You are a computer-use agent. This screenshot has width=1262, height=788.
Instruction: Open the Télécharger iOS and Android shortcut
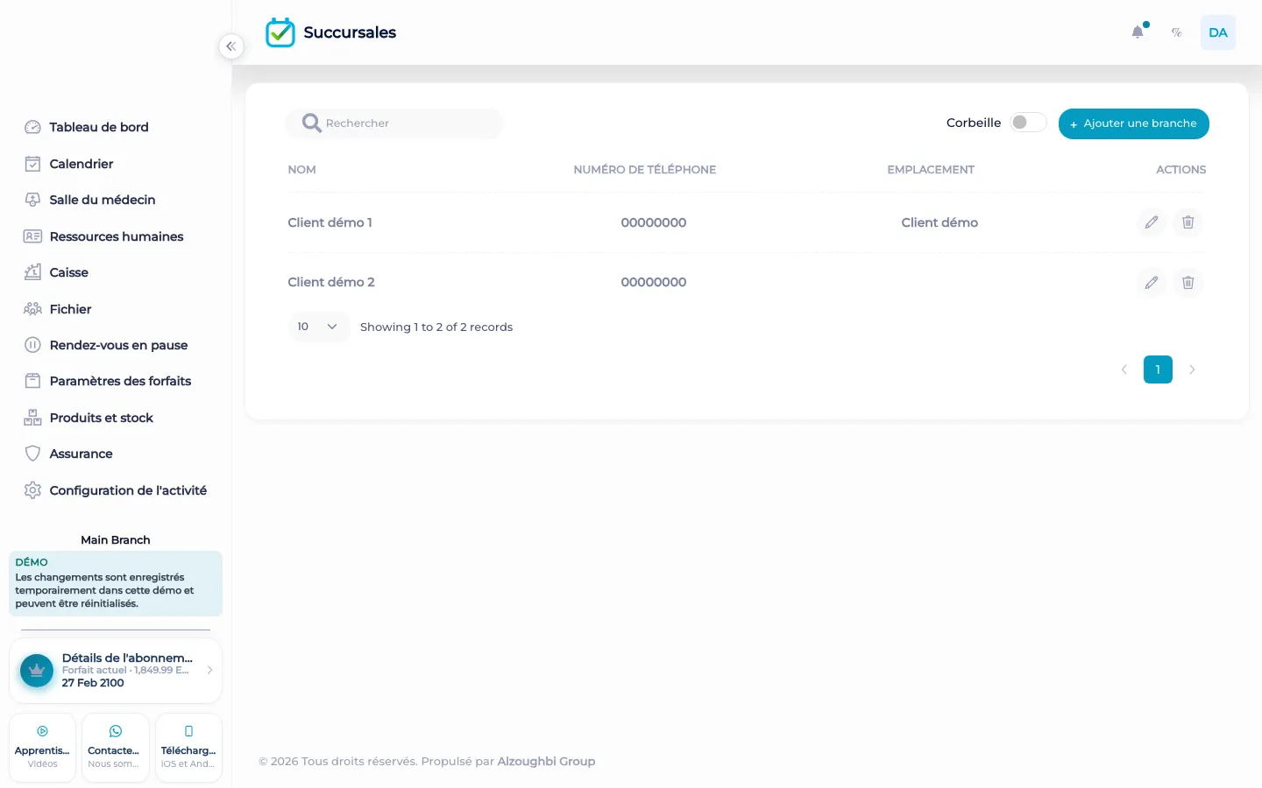point(188,748)
